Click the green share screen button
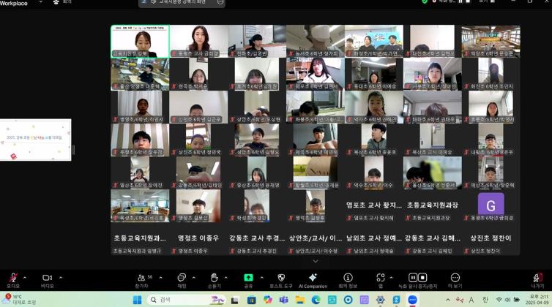Viewport: 552px width, 307px height. 248,278
